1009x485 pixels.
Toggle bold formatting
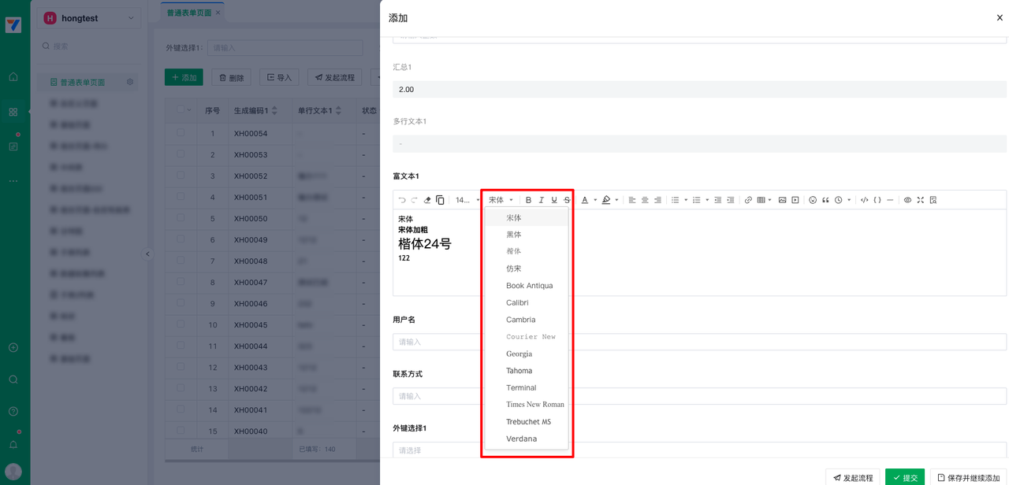click(528, 200)
